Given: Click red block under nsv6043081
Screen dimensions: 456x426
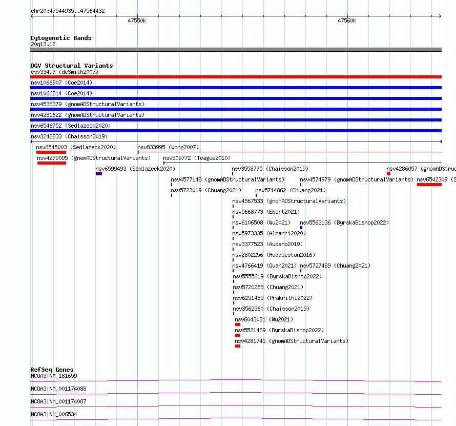Looking at the screenshot, I should click(x=238, y=324).
